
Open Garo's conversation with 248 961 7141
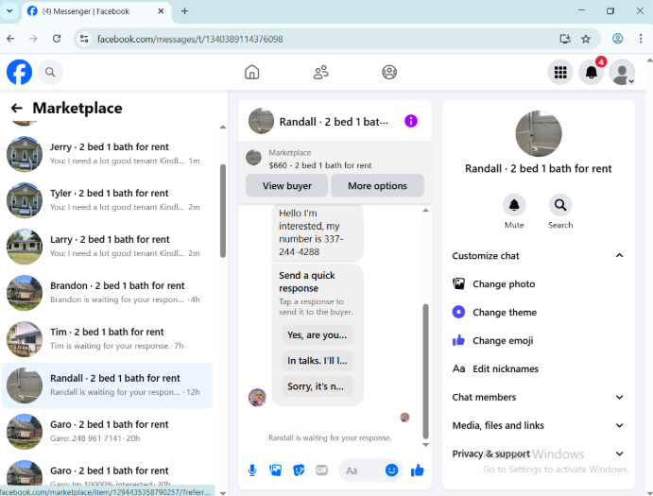107,432
